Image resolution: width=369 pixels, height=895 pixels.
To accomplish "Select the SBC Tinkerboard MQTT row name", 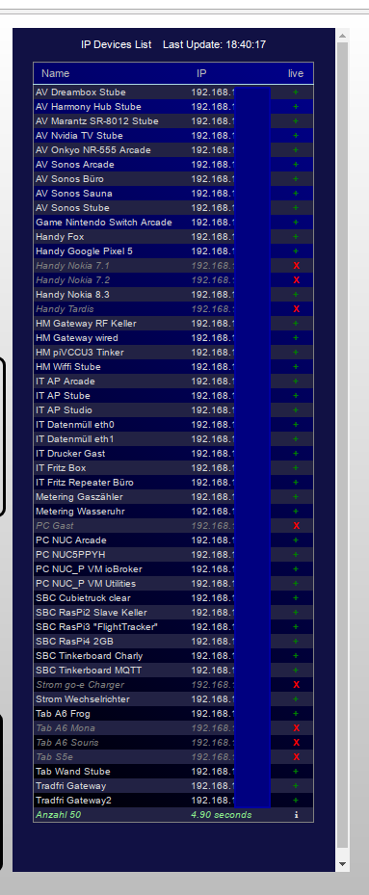I will click(89, 671).
